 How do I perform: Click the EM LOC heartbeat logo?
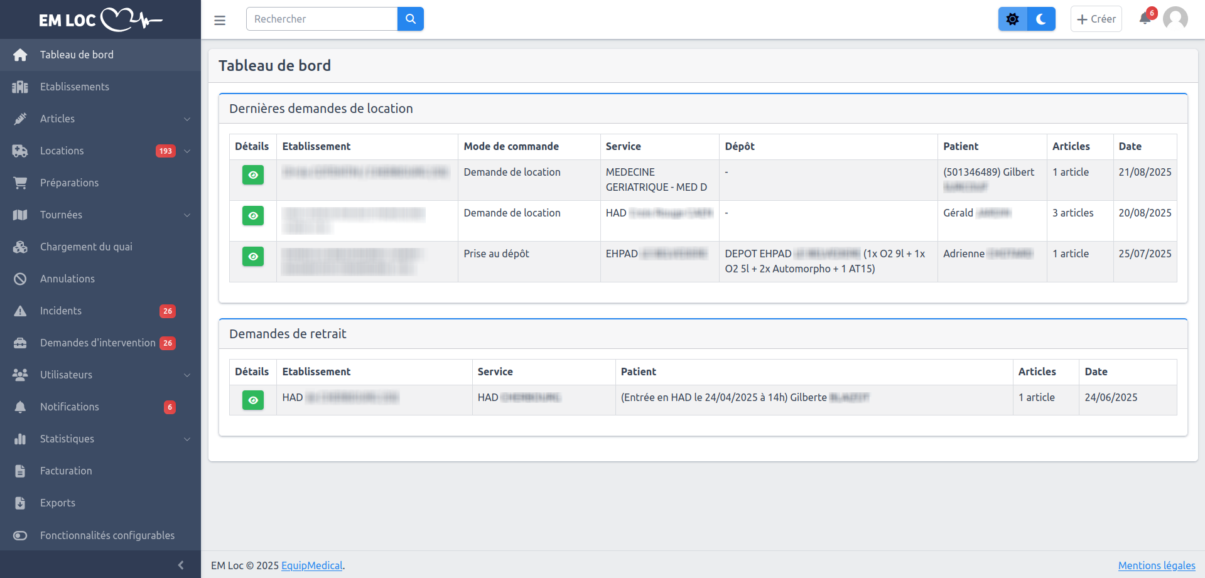point(100,19)
